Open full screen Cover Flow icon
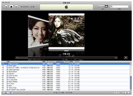 (126, 58)
